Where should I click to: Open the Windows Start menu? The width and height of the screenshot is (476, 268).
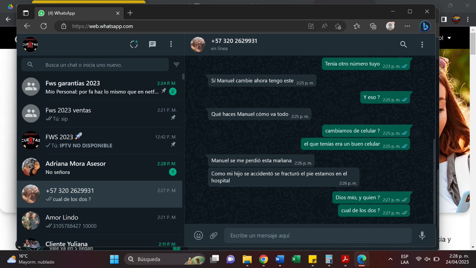coord(114,259)
